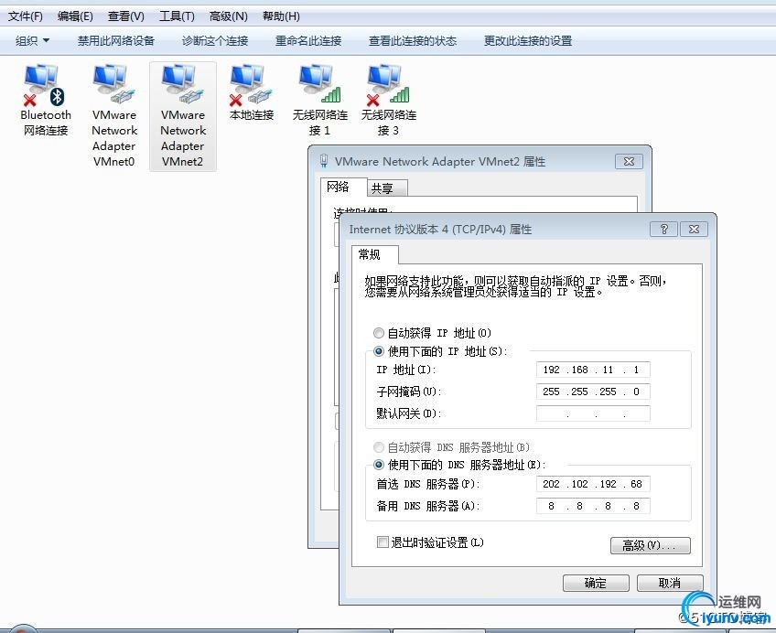This screenshot has width=776, height=633.
Task: Click 重命名此连接 in the toolbar
Action: 308,40
